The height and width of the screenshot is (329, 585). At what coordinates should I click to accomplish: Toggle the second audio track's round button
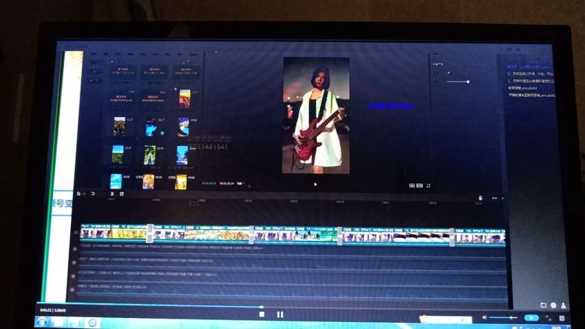coord(74,263)
